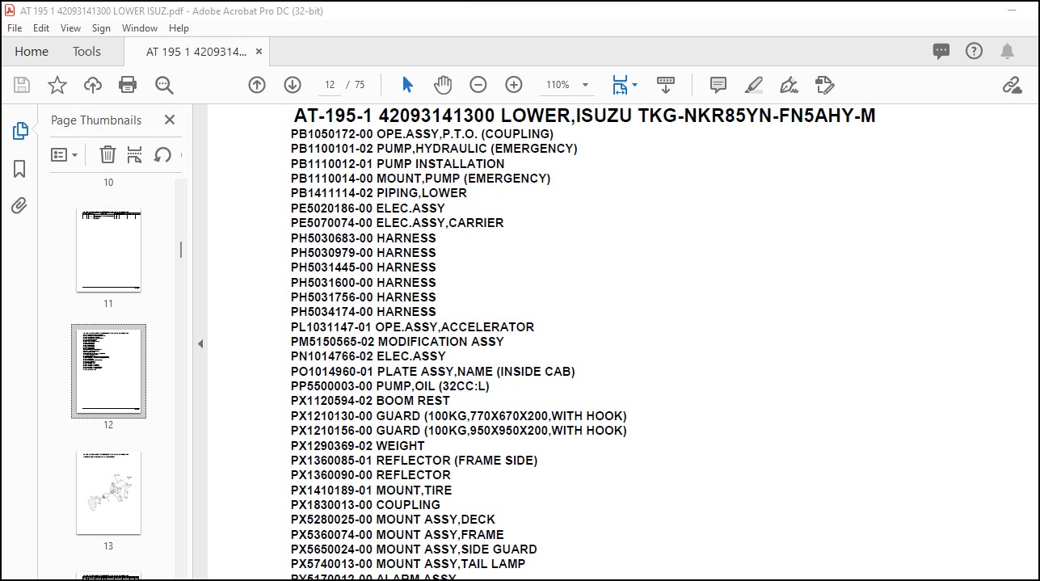Click the page number field showing 12
The image size is (1040, 581).
[x=330, y=85]
